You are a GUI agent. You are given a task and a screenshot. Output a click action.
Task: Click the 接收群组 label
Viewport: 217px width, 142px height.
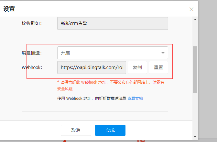click(x=32, y=23)
